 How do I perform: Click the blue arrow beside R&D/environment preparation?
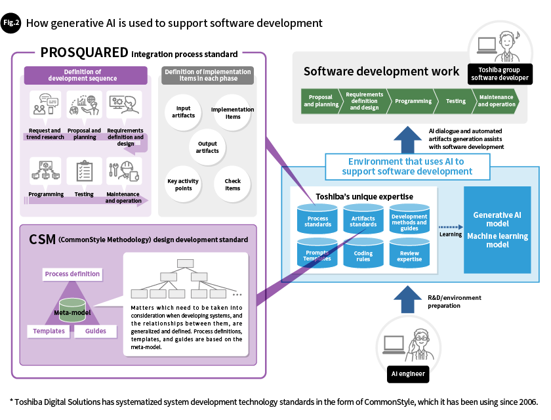407,299
